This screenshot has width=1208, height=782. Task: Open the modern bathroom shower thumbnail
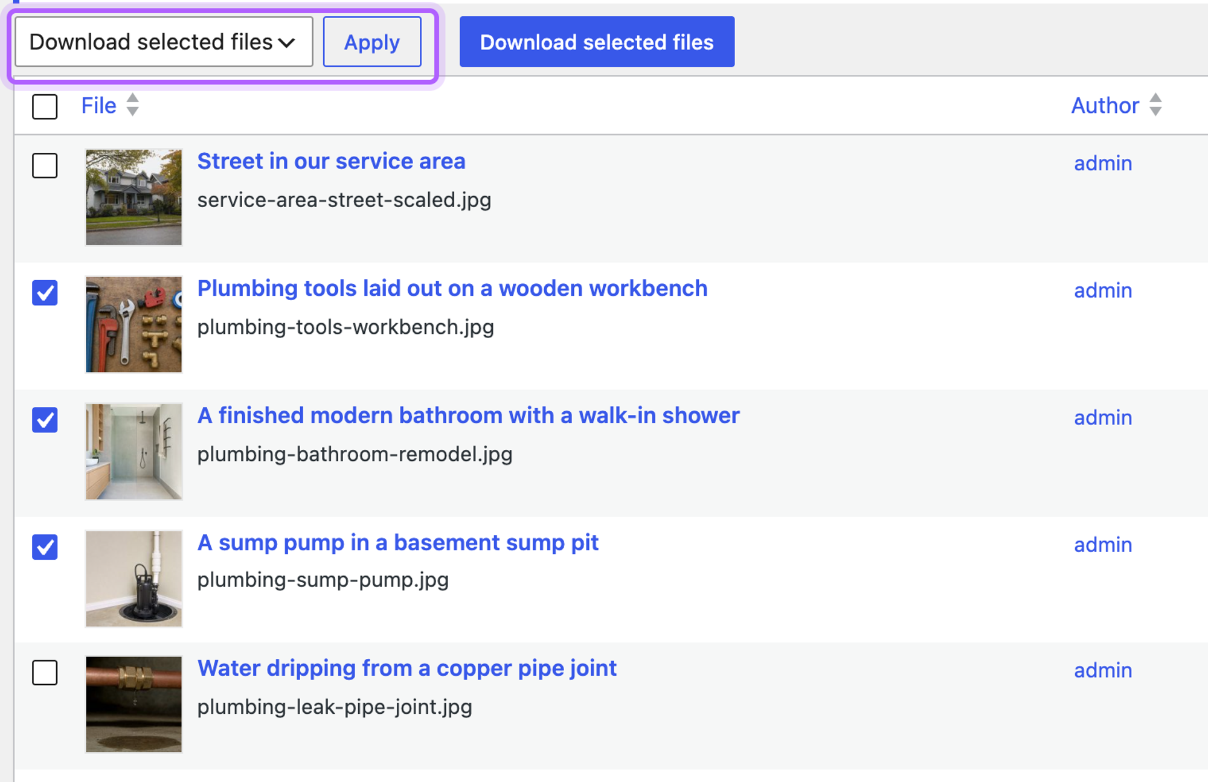[133, 452]
